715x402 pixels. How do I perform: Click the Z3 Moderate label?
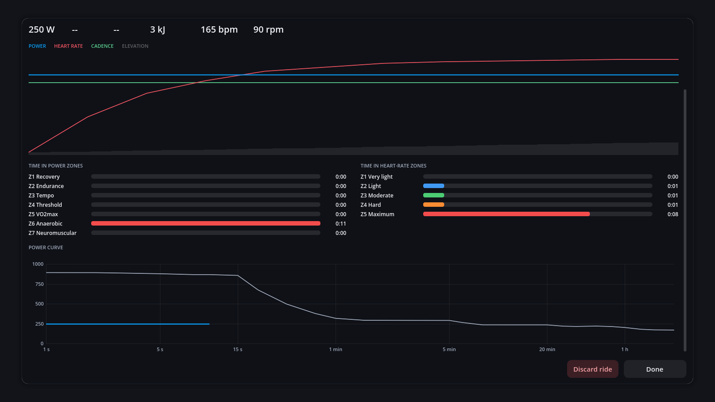pos(377,196)
